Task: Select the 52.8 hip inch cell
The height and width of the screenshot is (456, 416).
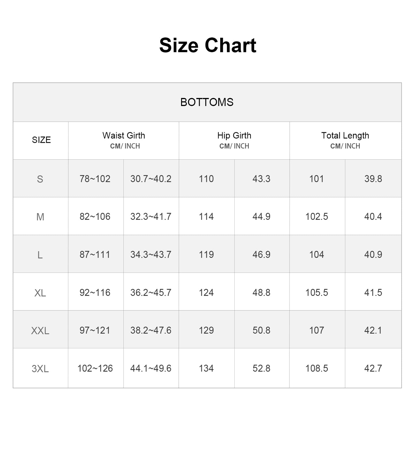Action: [x=261, y=368]
